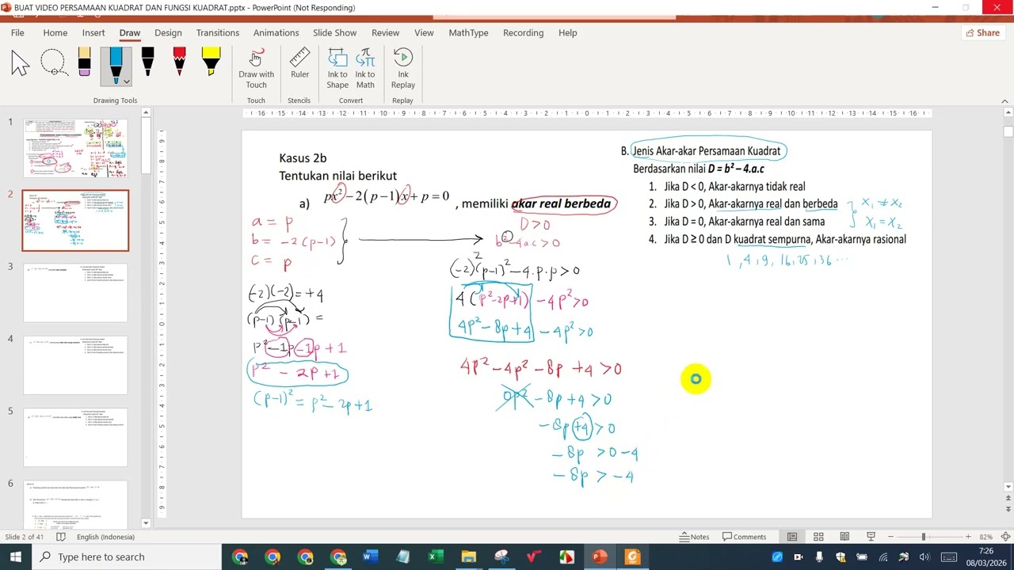Select the arrow selection cursor tool

[x=21, y=63]
